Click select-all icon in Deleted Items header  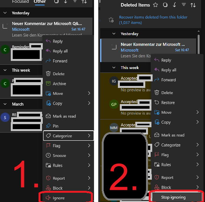point(165,5)
